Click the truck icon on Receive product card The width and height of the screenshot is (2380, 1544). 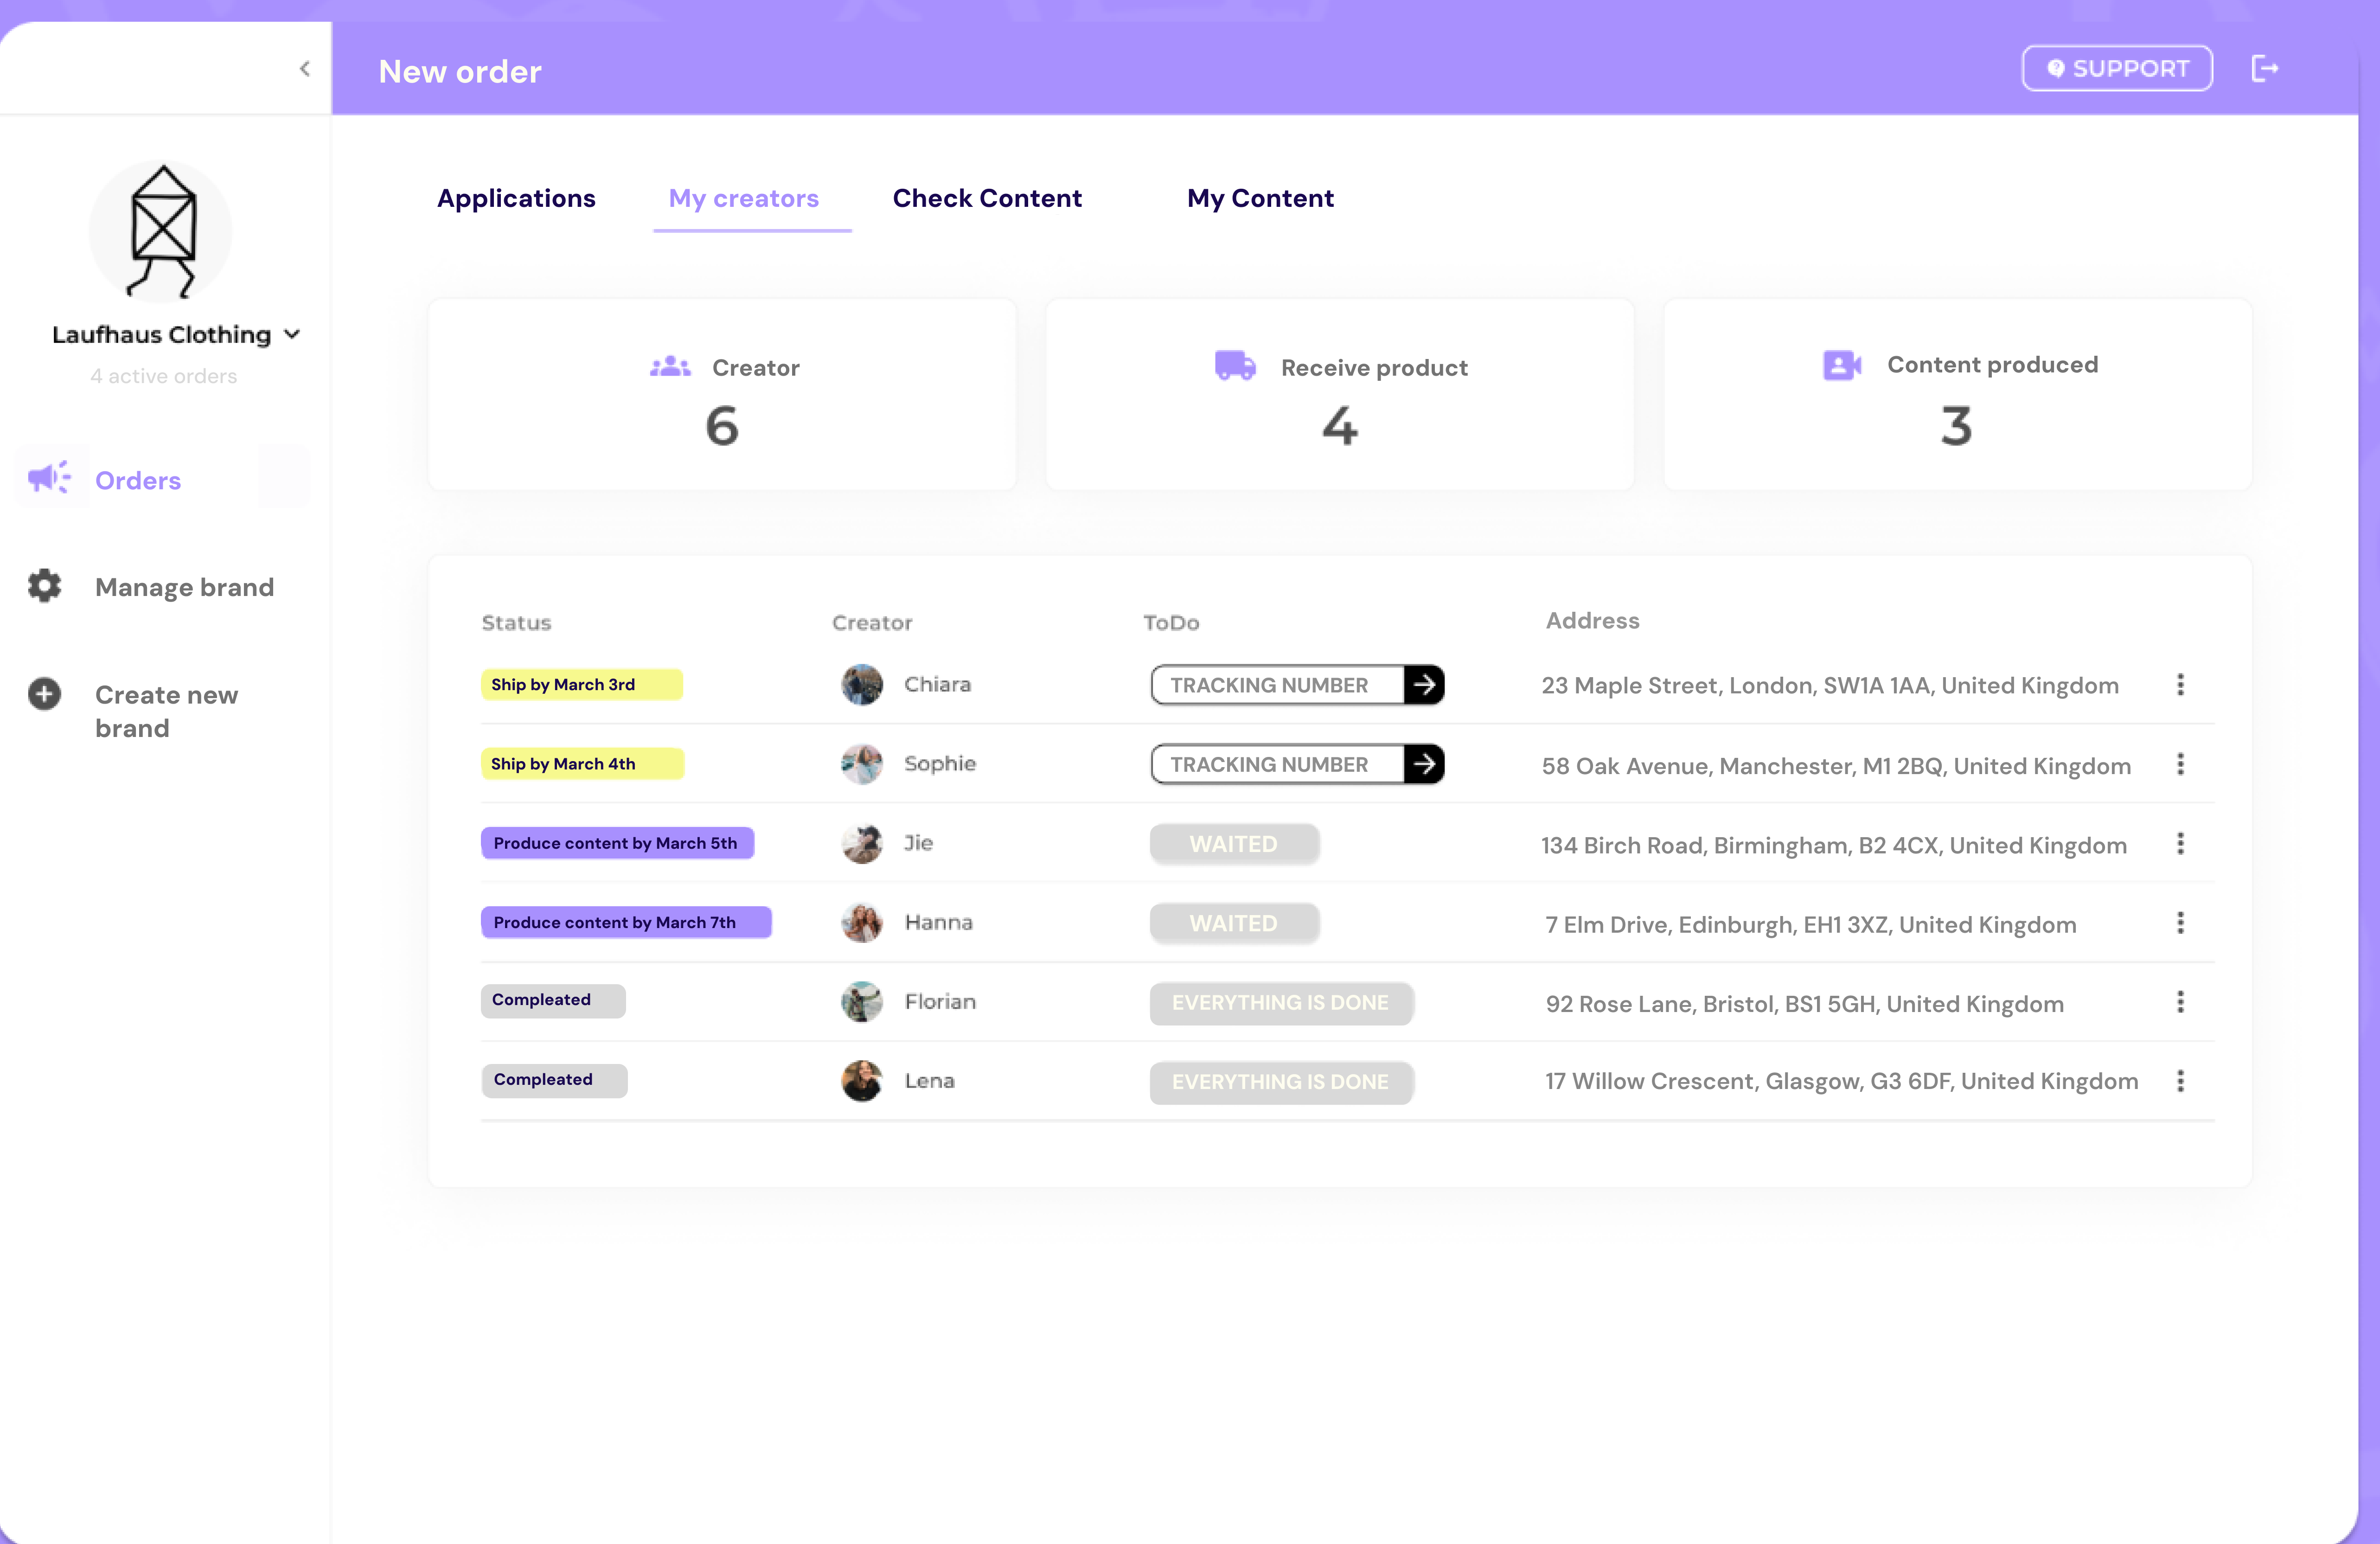(1235, 366)
